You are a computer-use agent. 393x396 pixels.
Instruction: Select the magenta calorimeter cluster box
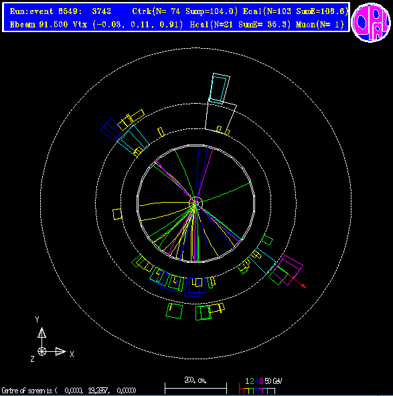(287, 270)
